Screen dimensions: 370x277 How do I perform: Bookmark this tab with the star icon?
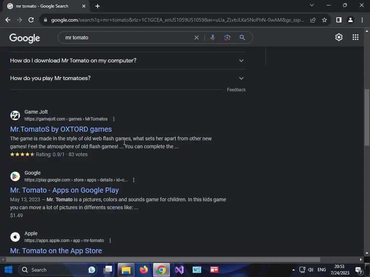pos(324,20)
